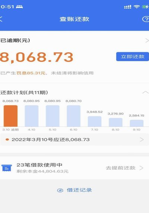Tap the 2,584.15 amount label
The width and height of the screenshot is (149, 213).
click(137, 116)
